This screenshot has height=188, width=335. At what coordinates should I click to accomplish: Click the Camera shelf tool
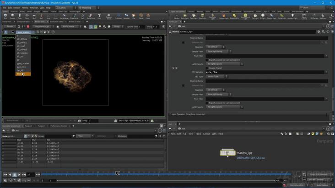177,16
